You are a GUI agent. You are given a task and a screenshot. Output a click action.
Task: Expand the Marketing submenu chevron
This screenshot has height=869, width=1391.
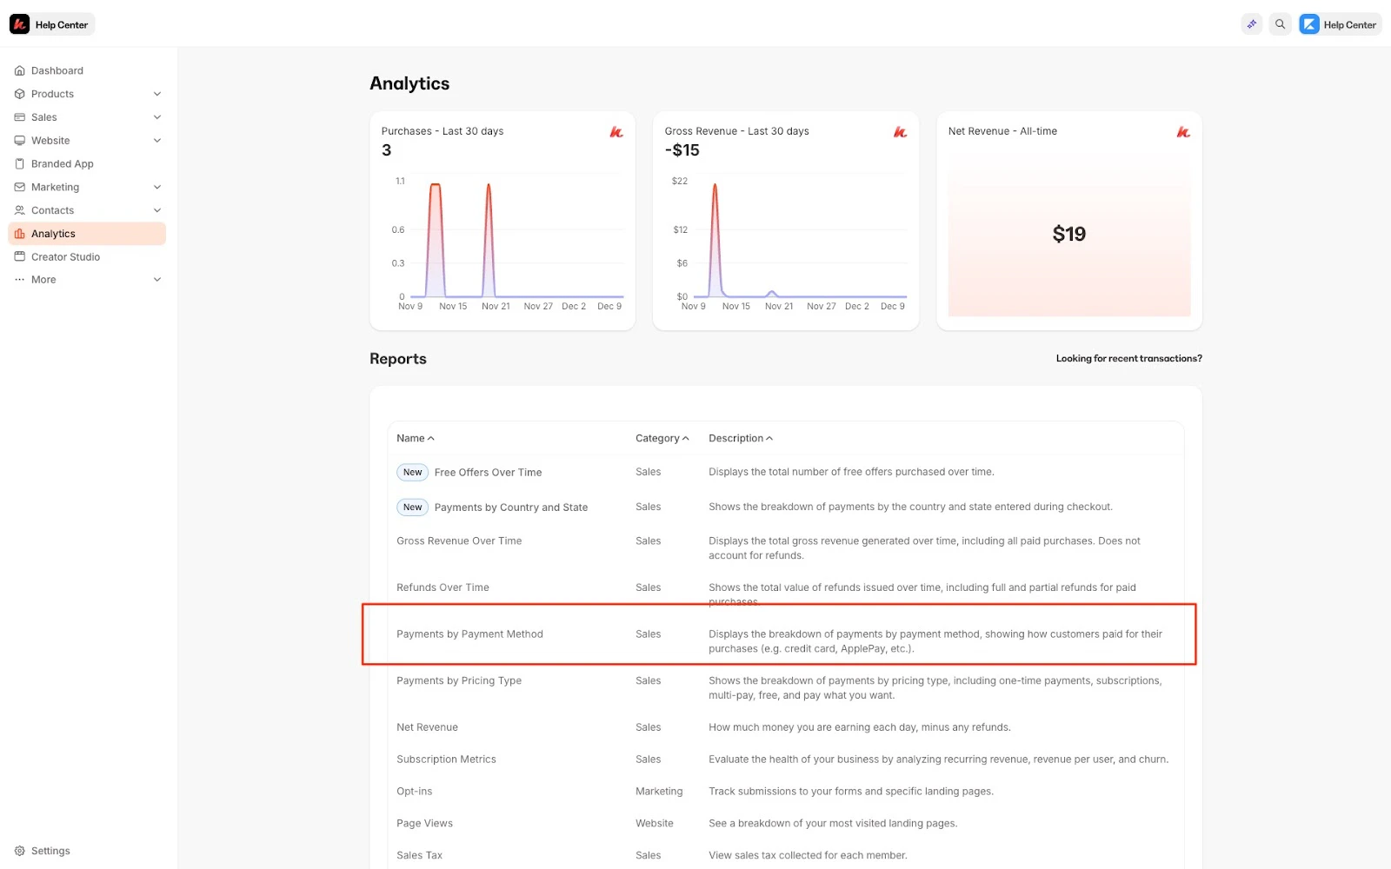point(157,187)
